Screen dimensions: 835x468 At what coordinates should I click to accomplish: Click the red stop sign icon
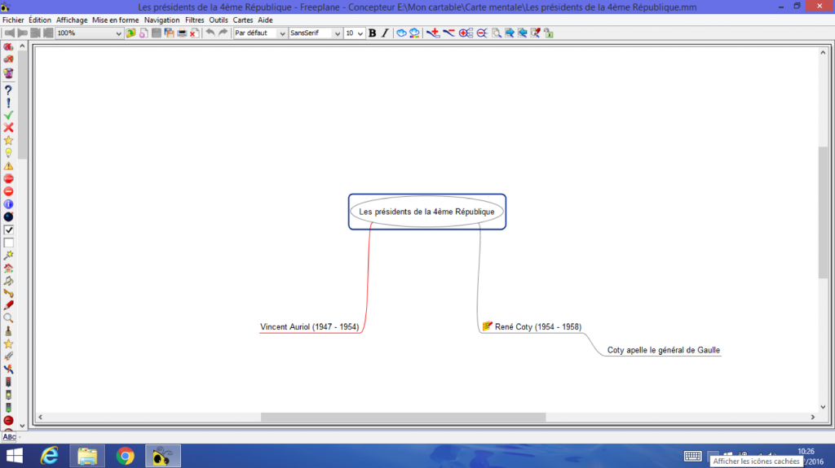point(8,178)
